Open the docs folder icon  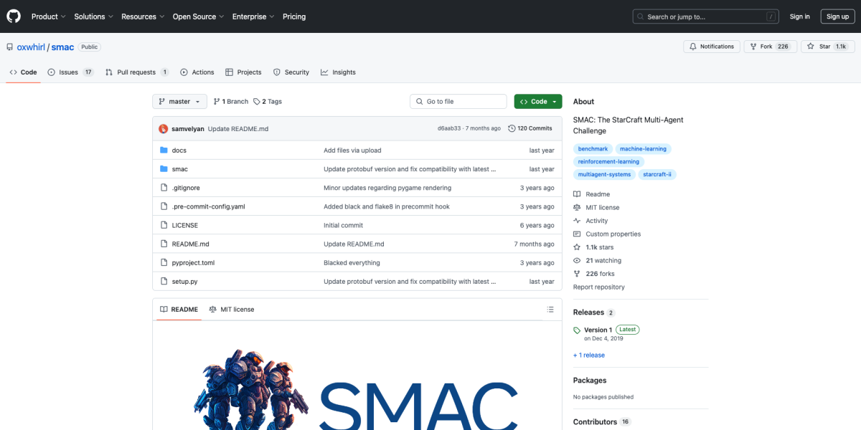pos(165,150)
